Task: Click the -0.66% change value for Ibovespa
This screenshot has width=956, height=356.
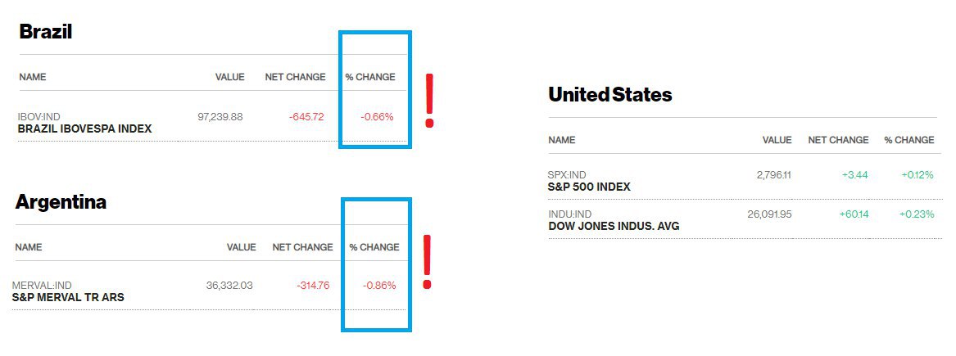Action: point(377,117)
